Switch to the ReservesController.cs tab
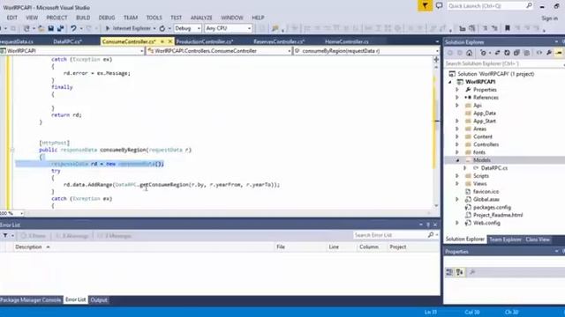 279,41
